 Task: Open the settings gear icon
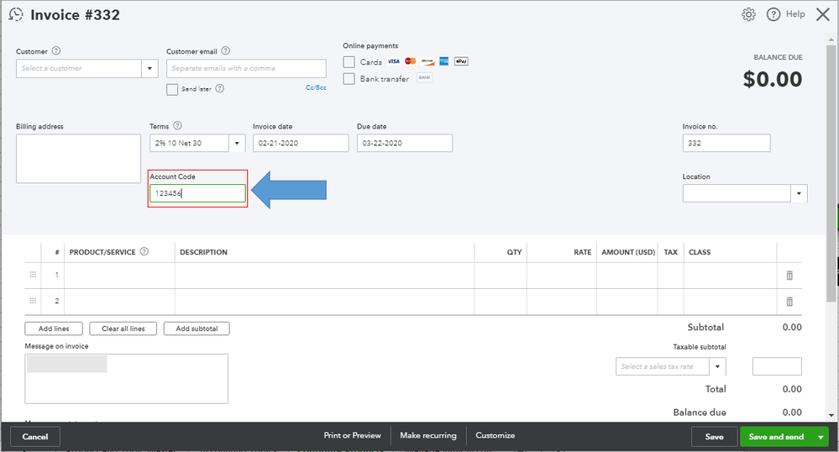pyautogui.click(x=748, y=14)
